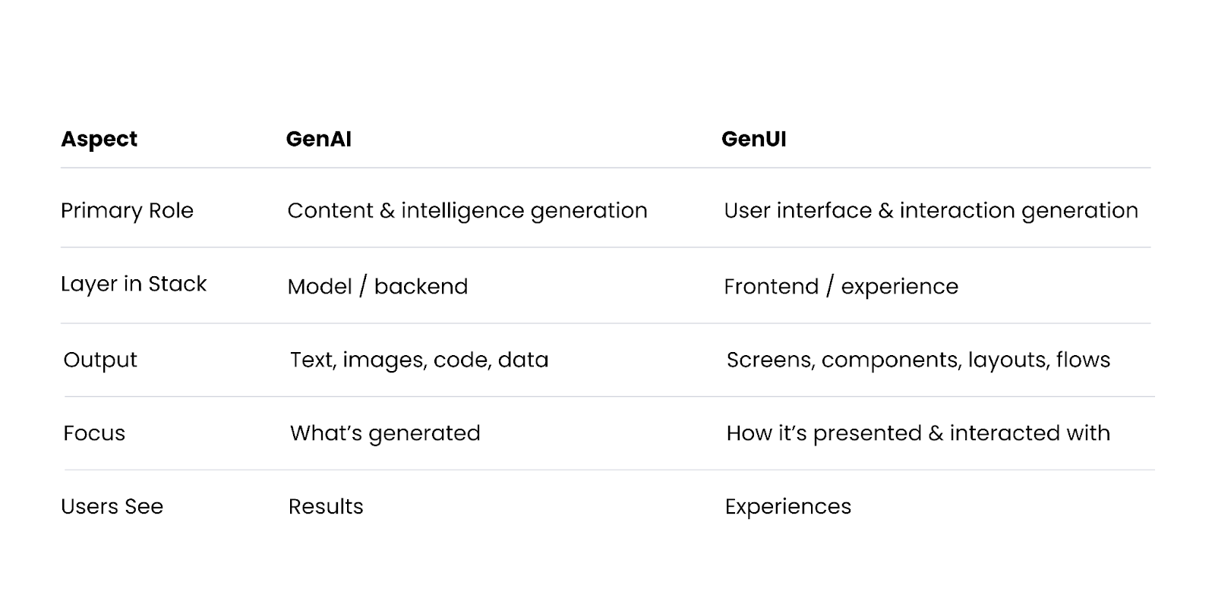1215x607 pixels.
Task: Click the Frontend / experience cell
Action: pyautogui.click(x=841, y=286)
